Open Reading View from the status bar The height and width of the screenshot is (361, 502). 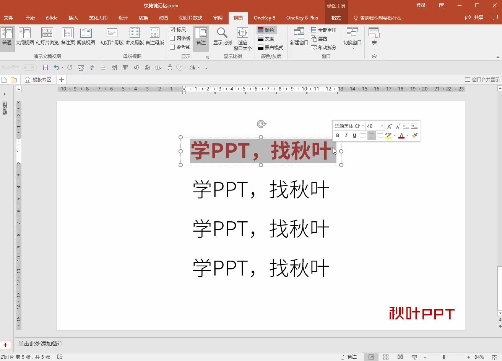pos(400,356)
